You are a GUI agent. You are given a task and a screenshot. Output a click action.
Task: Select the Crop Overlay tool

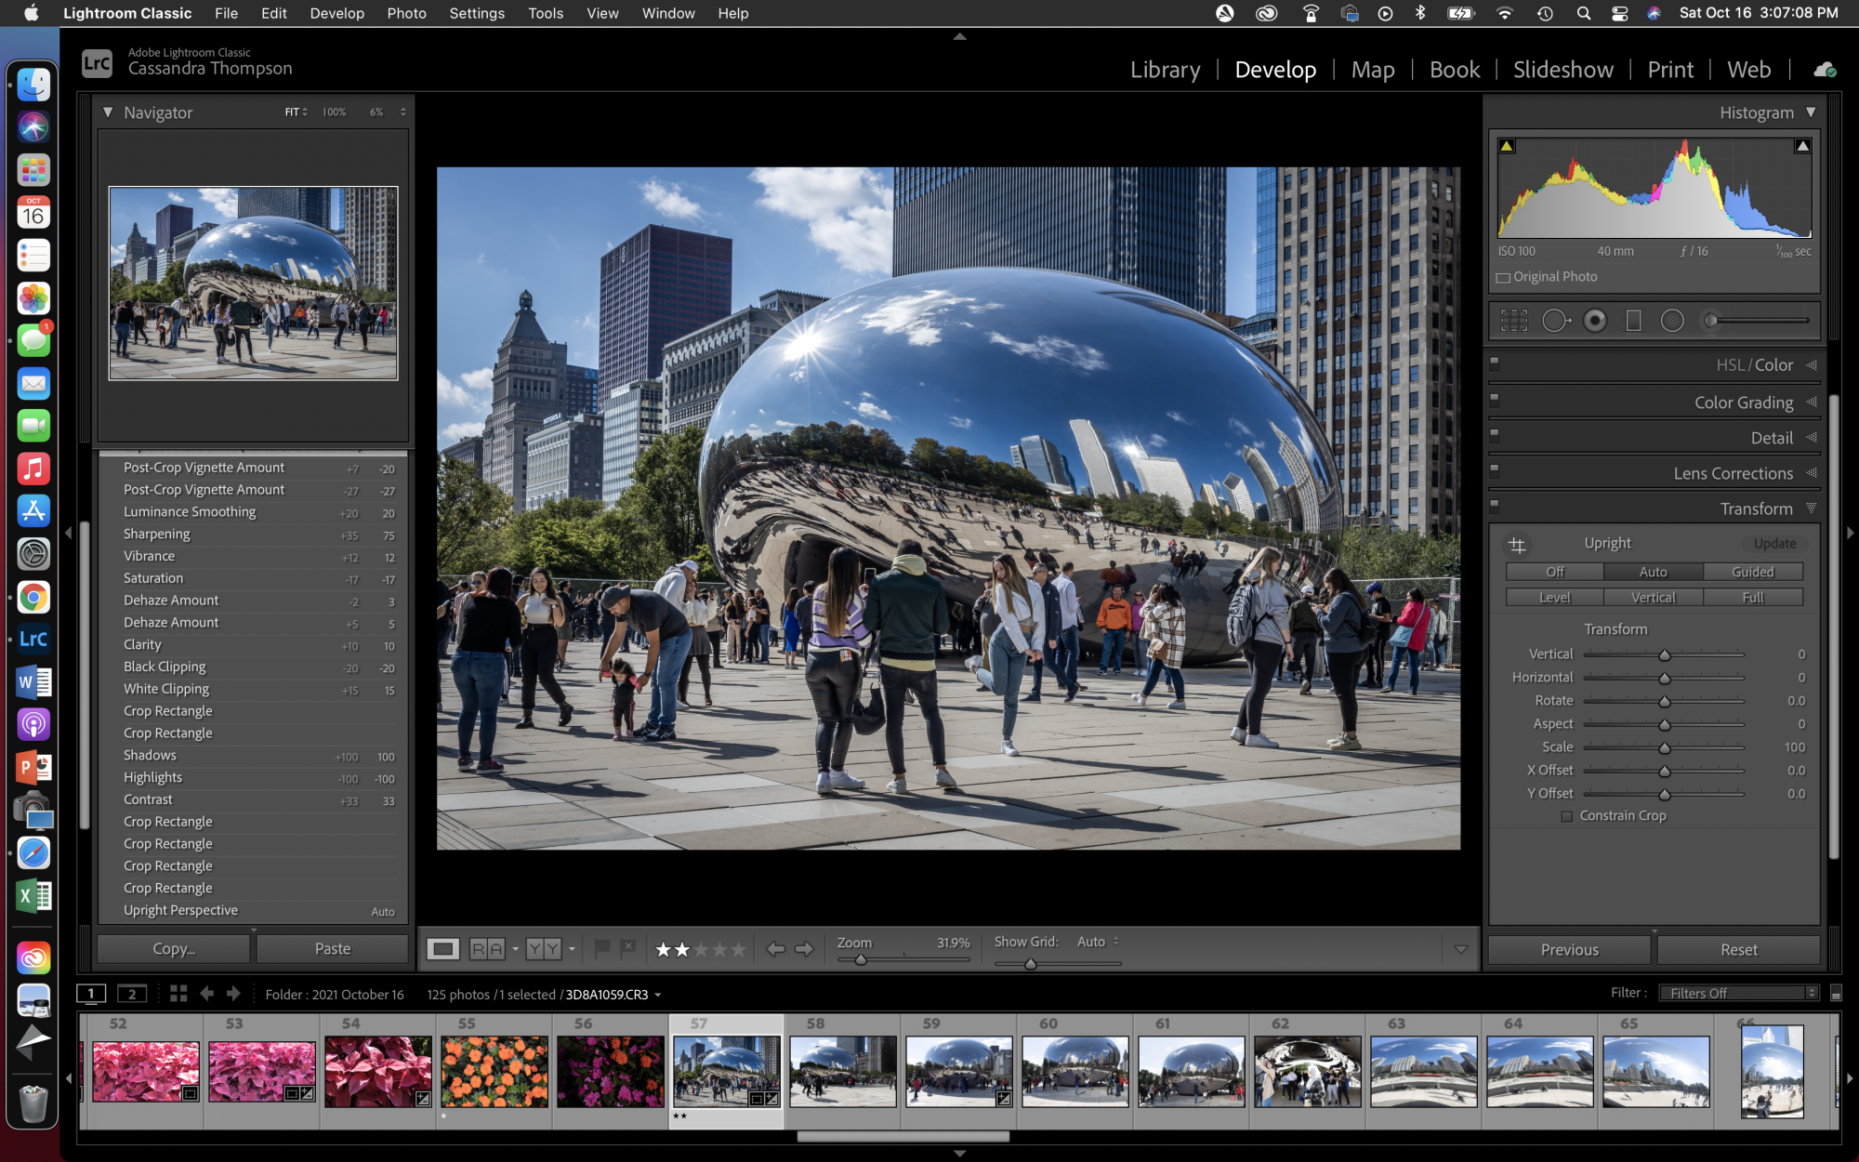pyautogui.click(x=1514, y=321)
